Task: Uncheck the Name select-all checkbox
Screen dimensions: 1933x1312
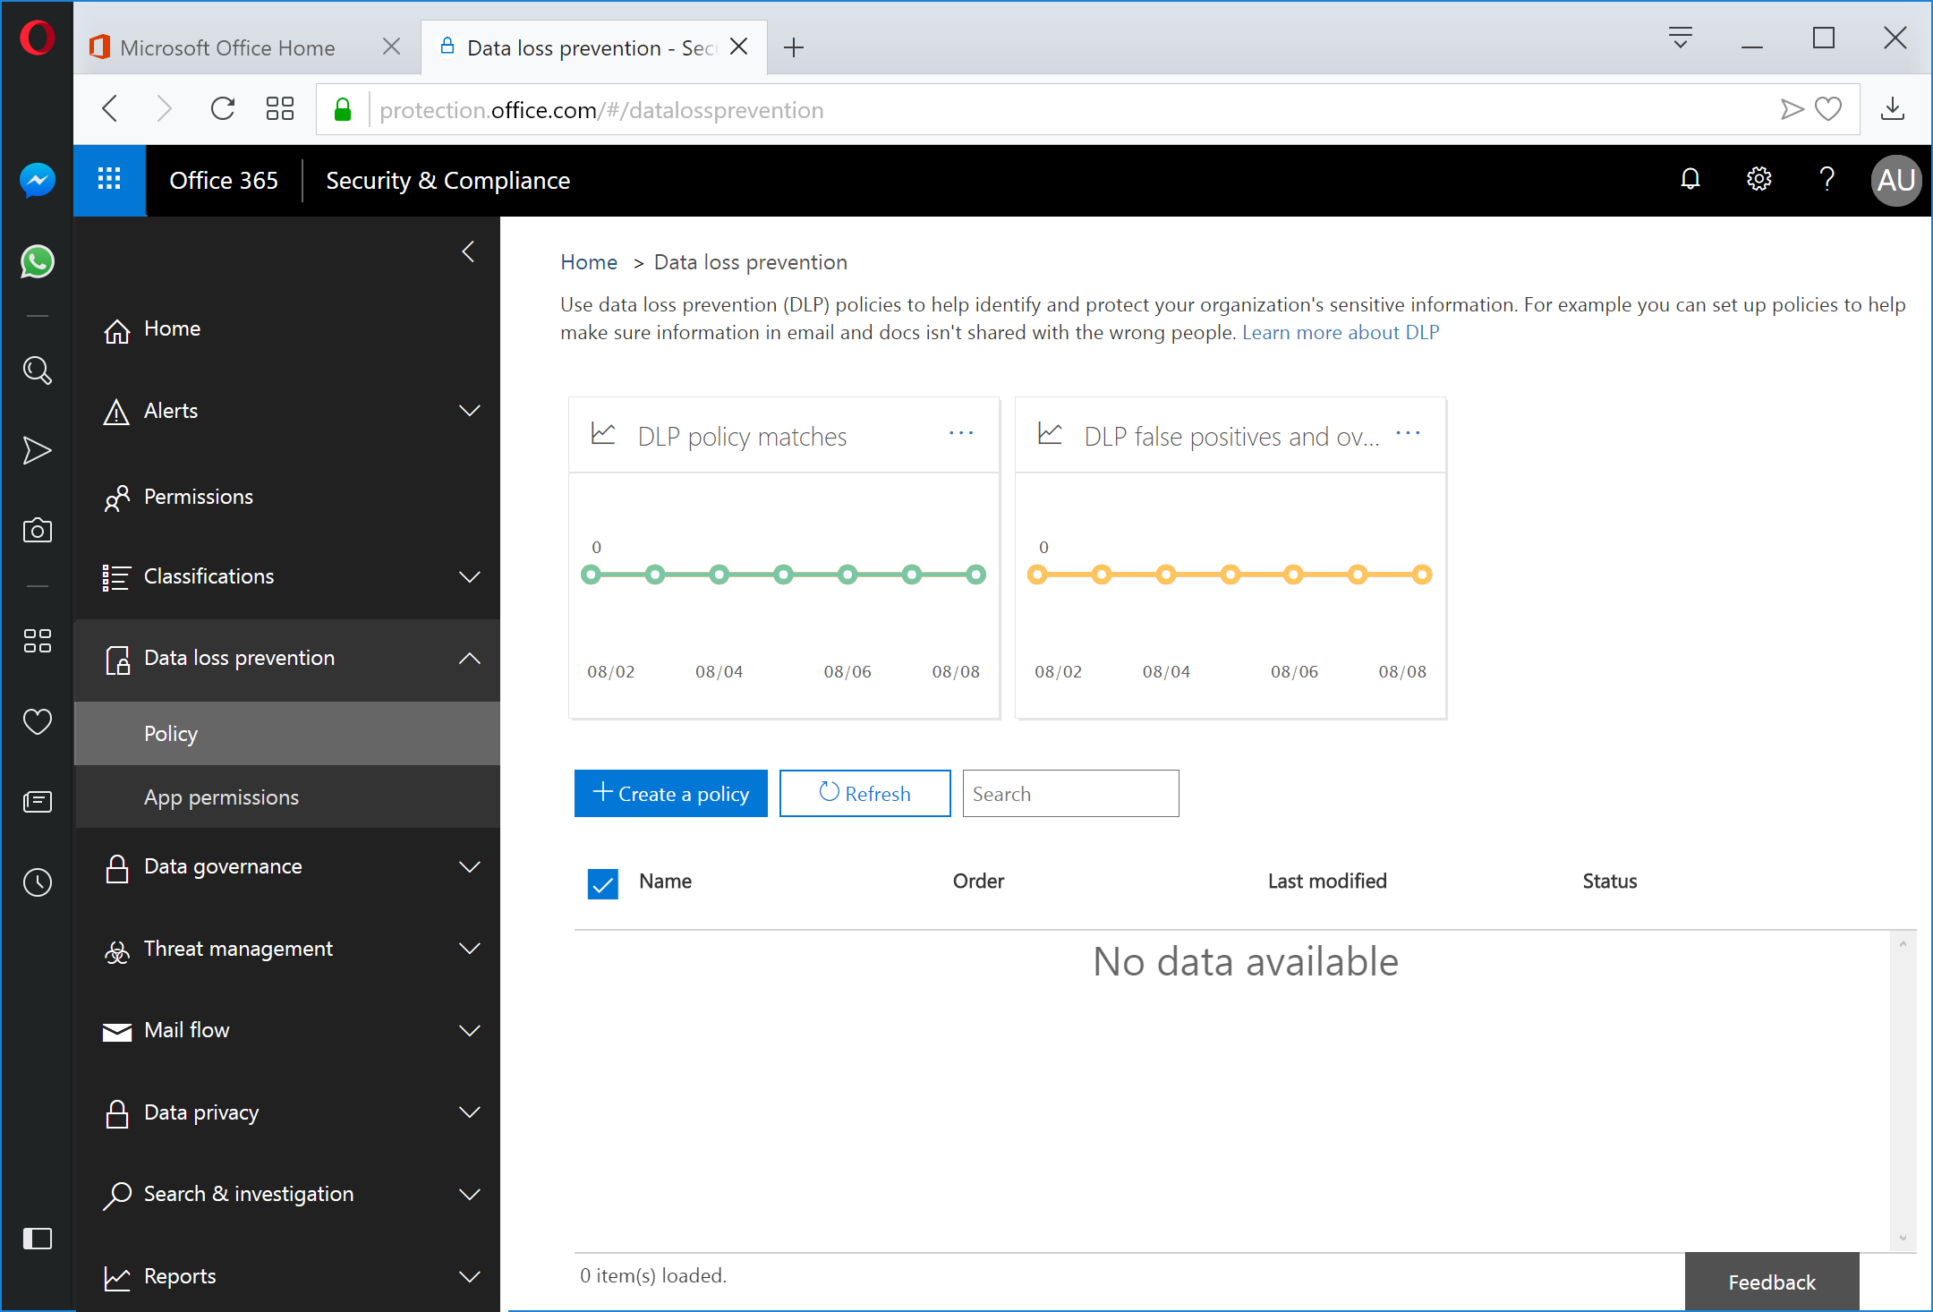Action: pyautogui.click(x=602, y=883)
